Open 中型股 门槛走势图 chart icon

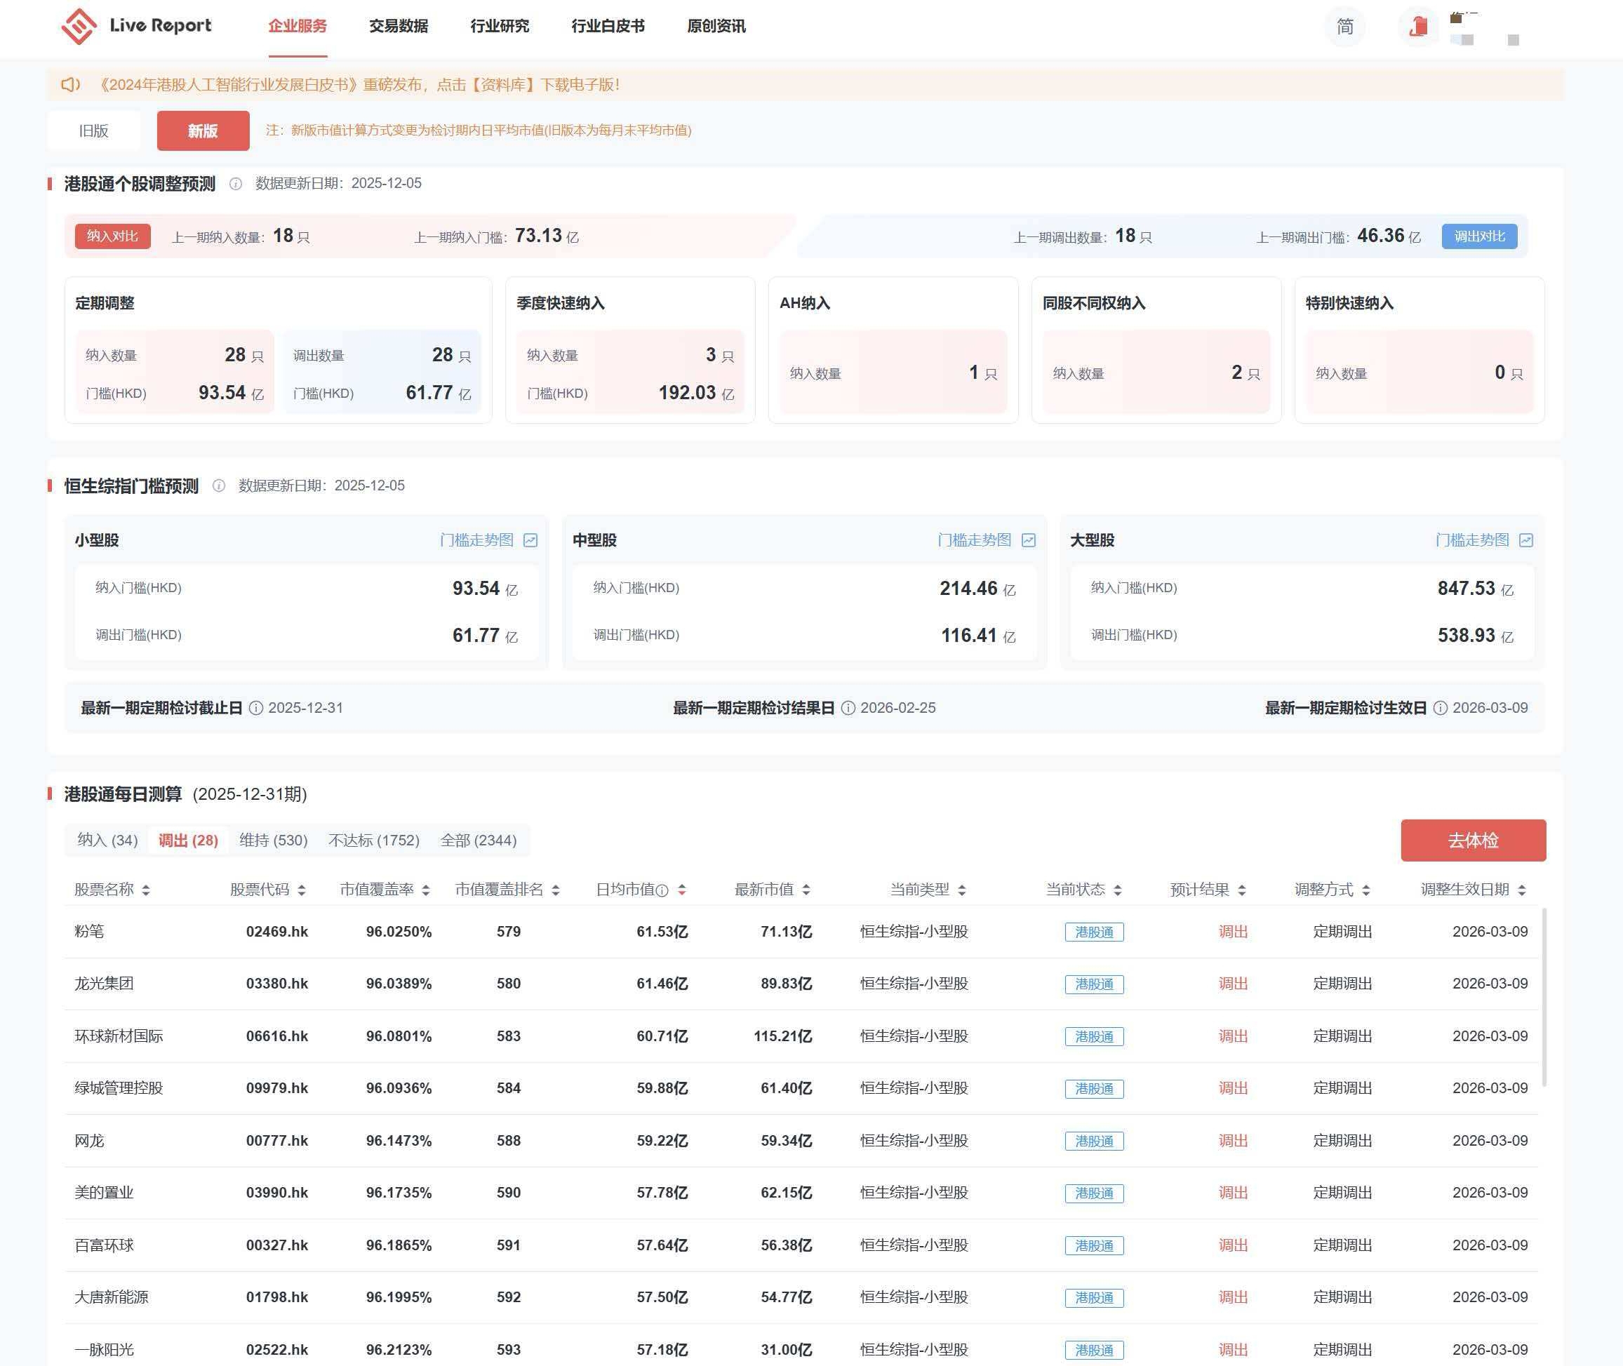(x=1028, y=540)
